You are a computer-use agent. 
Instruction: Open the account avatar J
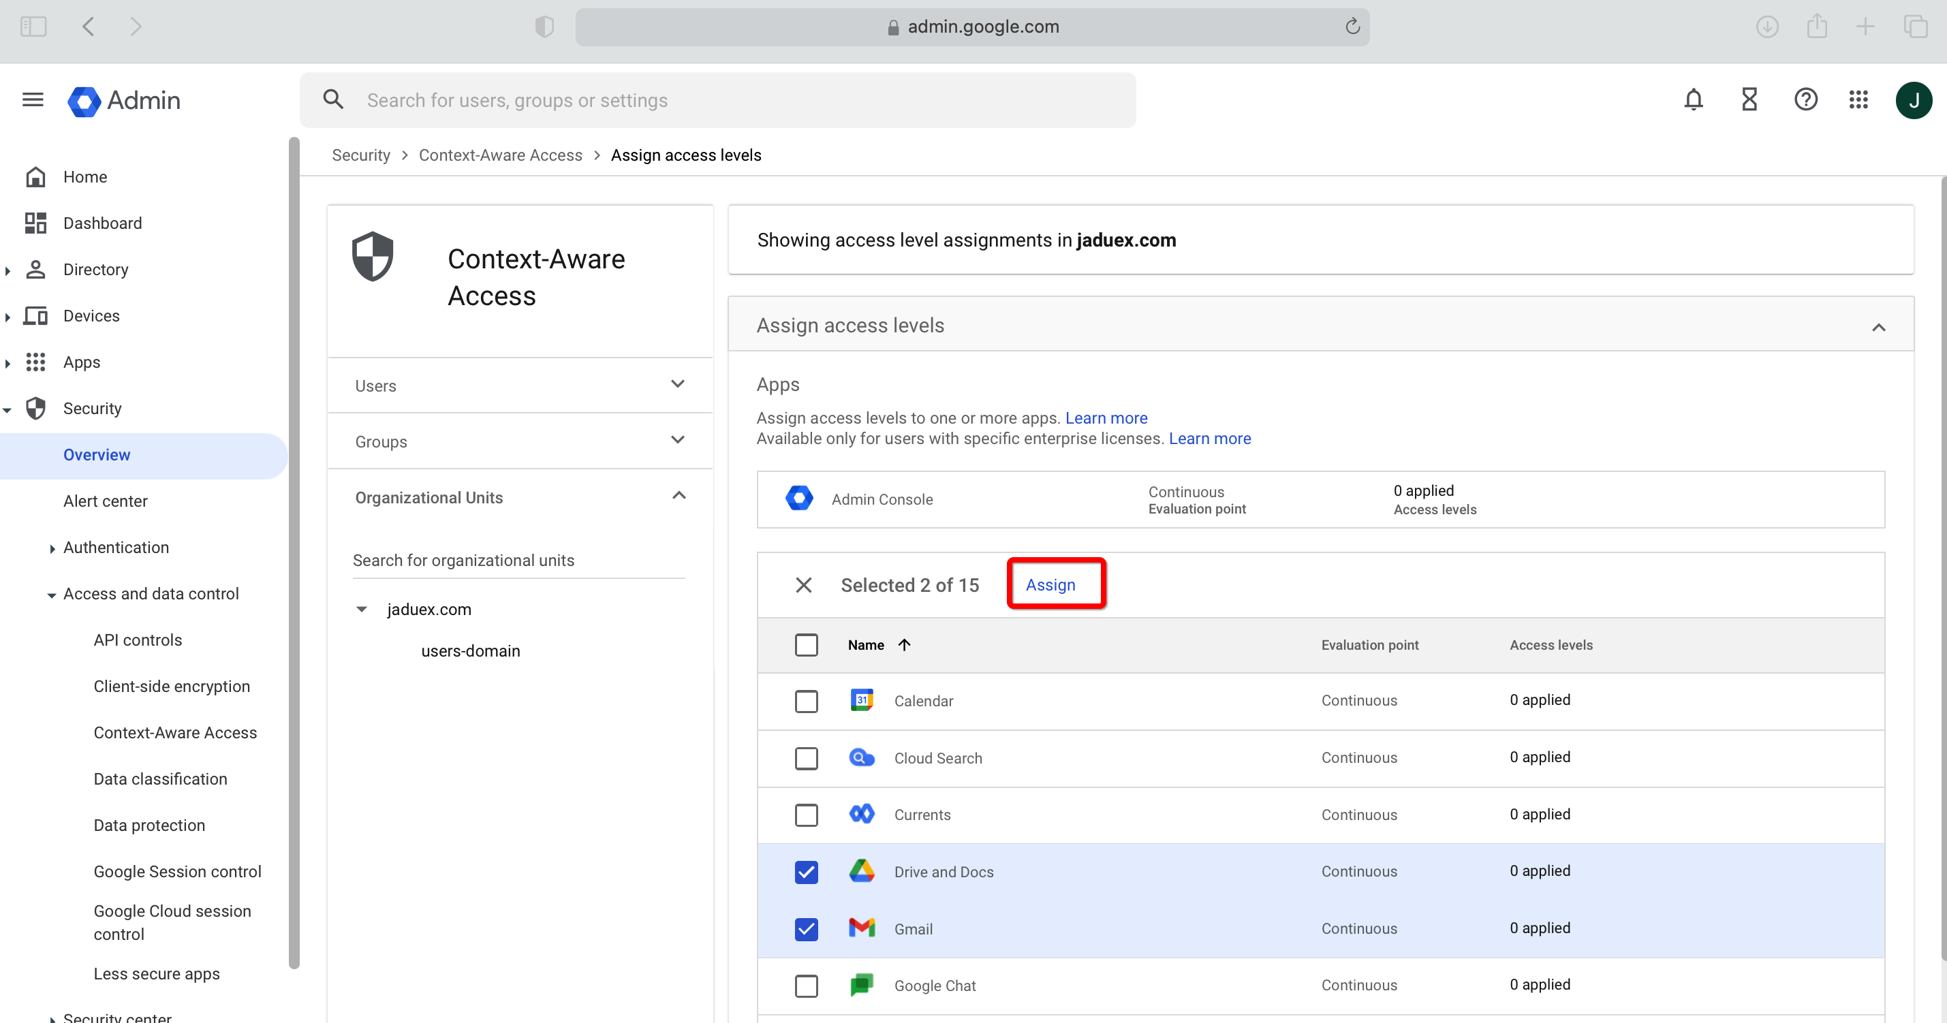(x=1913, y=99)
